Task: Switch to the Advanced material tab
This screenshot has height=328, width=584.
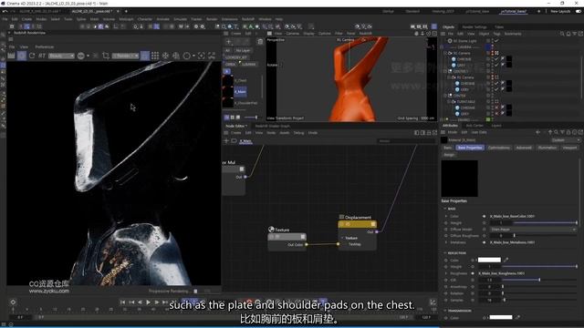Action: (524, 148)
